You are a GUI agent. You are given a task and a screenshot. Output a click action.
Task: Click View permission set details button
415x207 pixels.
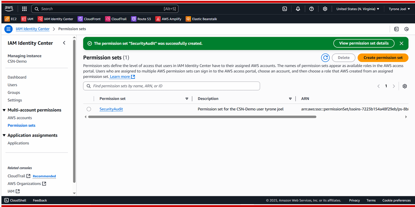pyautogui.click(x=364, y=43)
